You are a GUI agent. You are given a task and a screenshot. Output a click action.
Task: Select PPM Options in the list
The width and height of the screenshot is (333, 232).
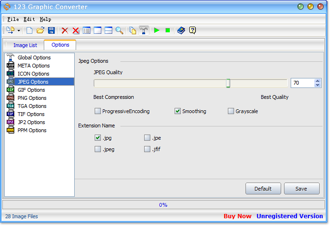point(39,130)
